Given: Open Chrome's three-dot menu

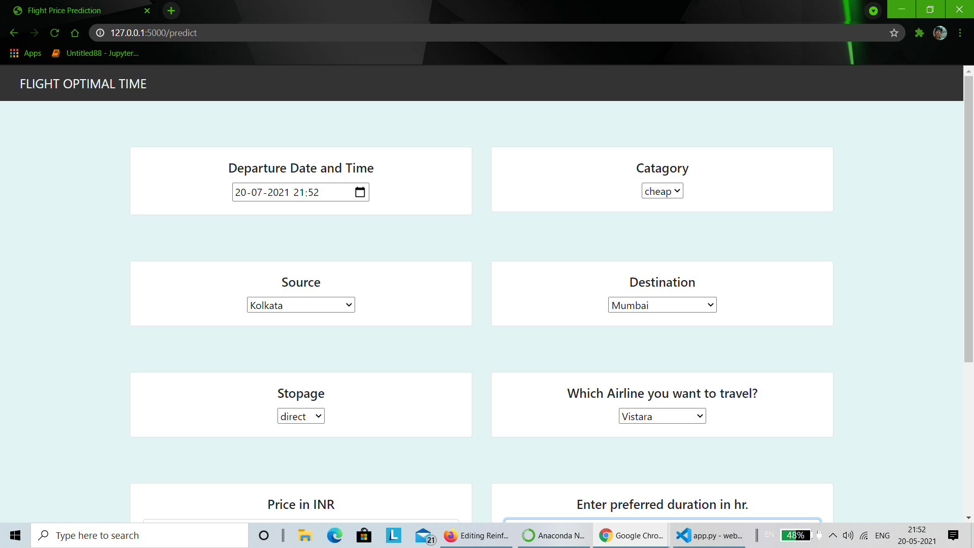Looking at the screenshot, I should pos(960,32).
